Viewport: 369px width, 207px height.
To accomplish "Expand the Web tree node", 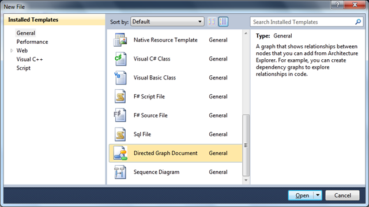I will 12,51.
